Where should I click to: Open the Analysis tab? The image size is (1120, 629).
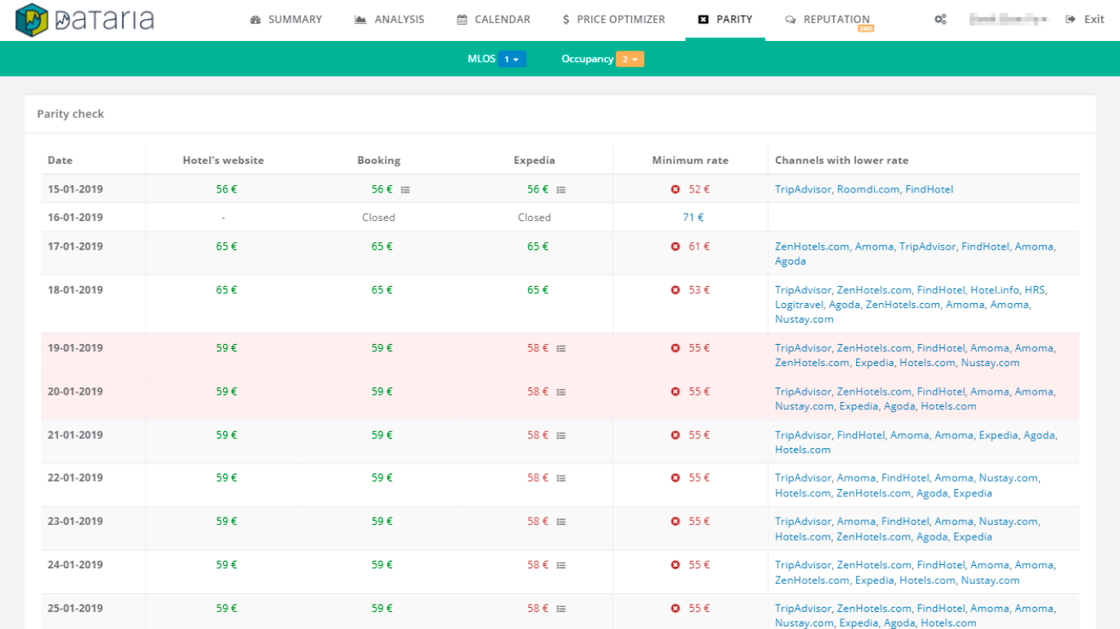[x=389, y=20]
